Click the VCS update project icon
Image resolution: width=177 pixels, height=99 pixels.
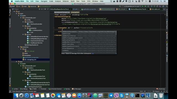(152, 6)
